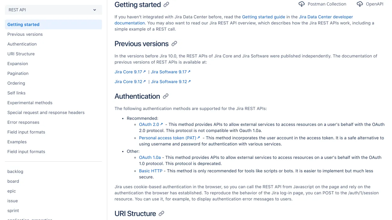Copy anchor link beside Getting started heading
The width and height of the screenshot is (392, 220).
coord(166,5)
